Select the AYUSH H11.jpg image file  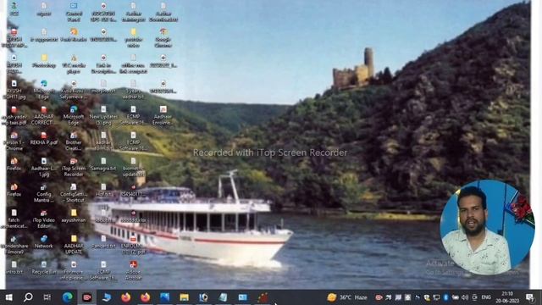click(x=14, y=90)
